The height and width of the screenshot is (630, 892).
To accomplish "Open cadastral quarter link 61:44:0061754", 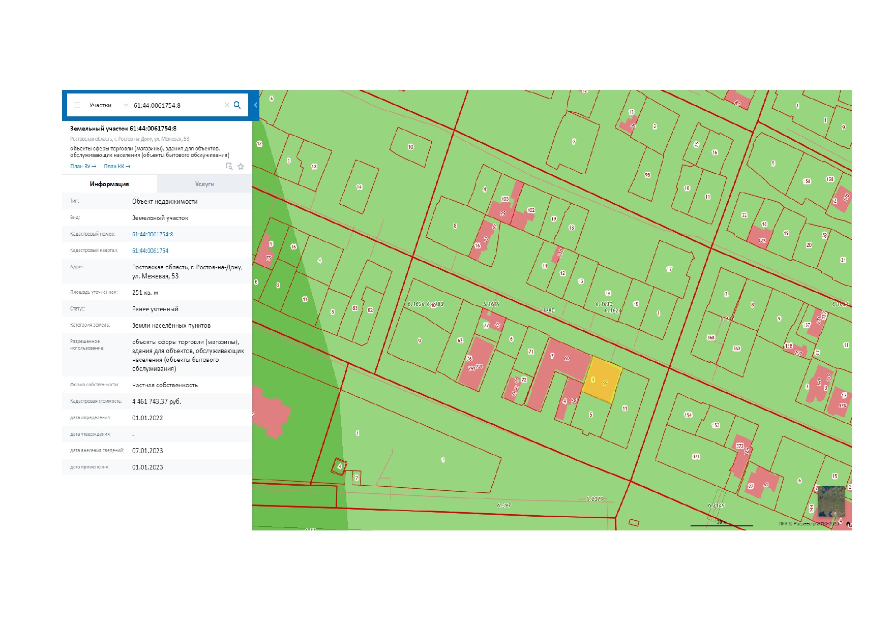I will (150, 250).
